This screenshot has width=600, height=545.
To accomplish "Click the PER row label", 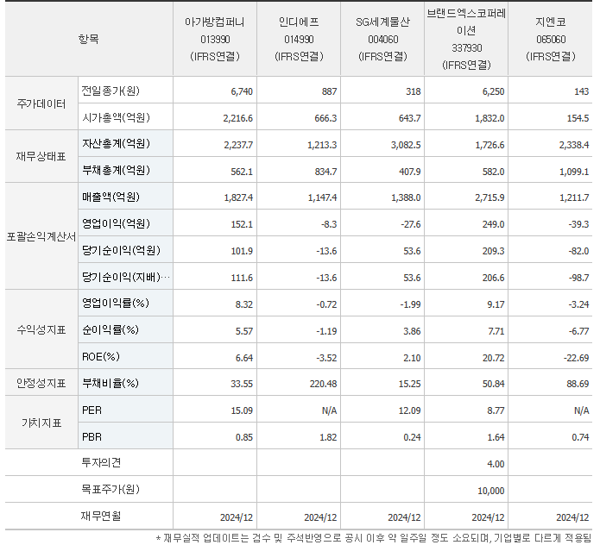I will [92, 410].
